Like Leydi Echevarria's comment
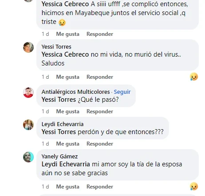The height and width of the screenshot is (196, 205). pos(67,144)
